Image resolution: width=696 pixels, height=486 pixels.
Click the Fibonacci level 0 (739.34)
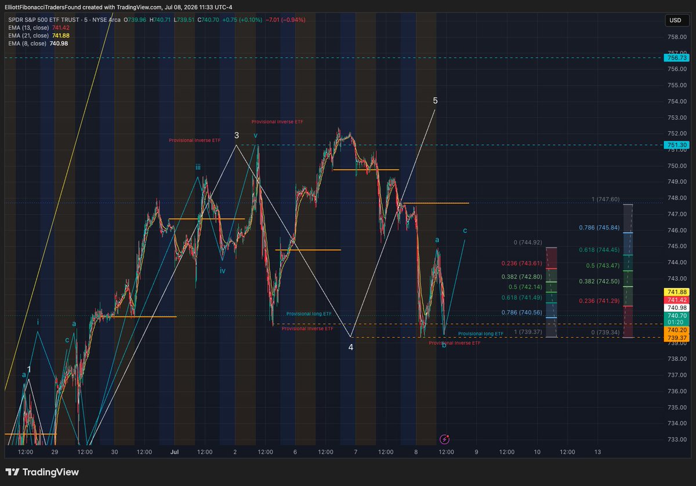pyautogui.click(x=606, y=332)
